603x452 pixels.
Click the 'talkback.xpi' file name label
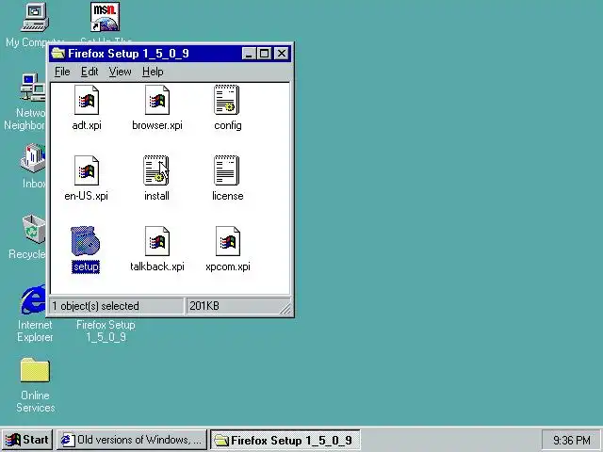pyautogui.click(x=157, y=266)
